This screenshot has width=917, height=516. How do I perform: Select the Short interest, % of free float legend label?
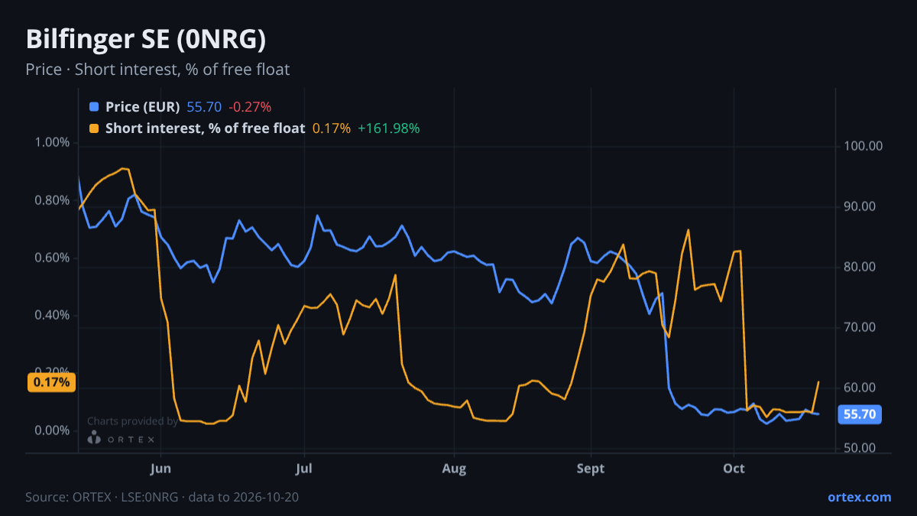205,128
